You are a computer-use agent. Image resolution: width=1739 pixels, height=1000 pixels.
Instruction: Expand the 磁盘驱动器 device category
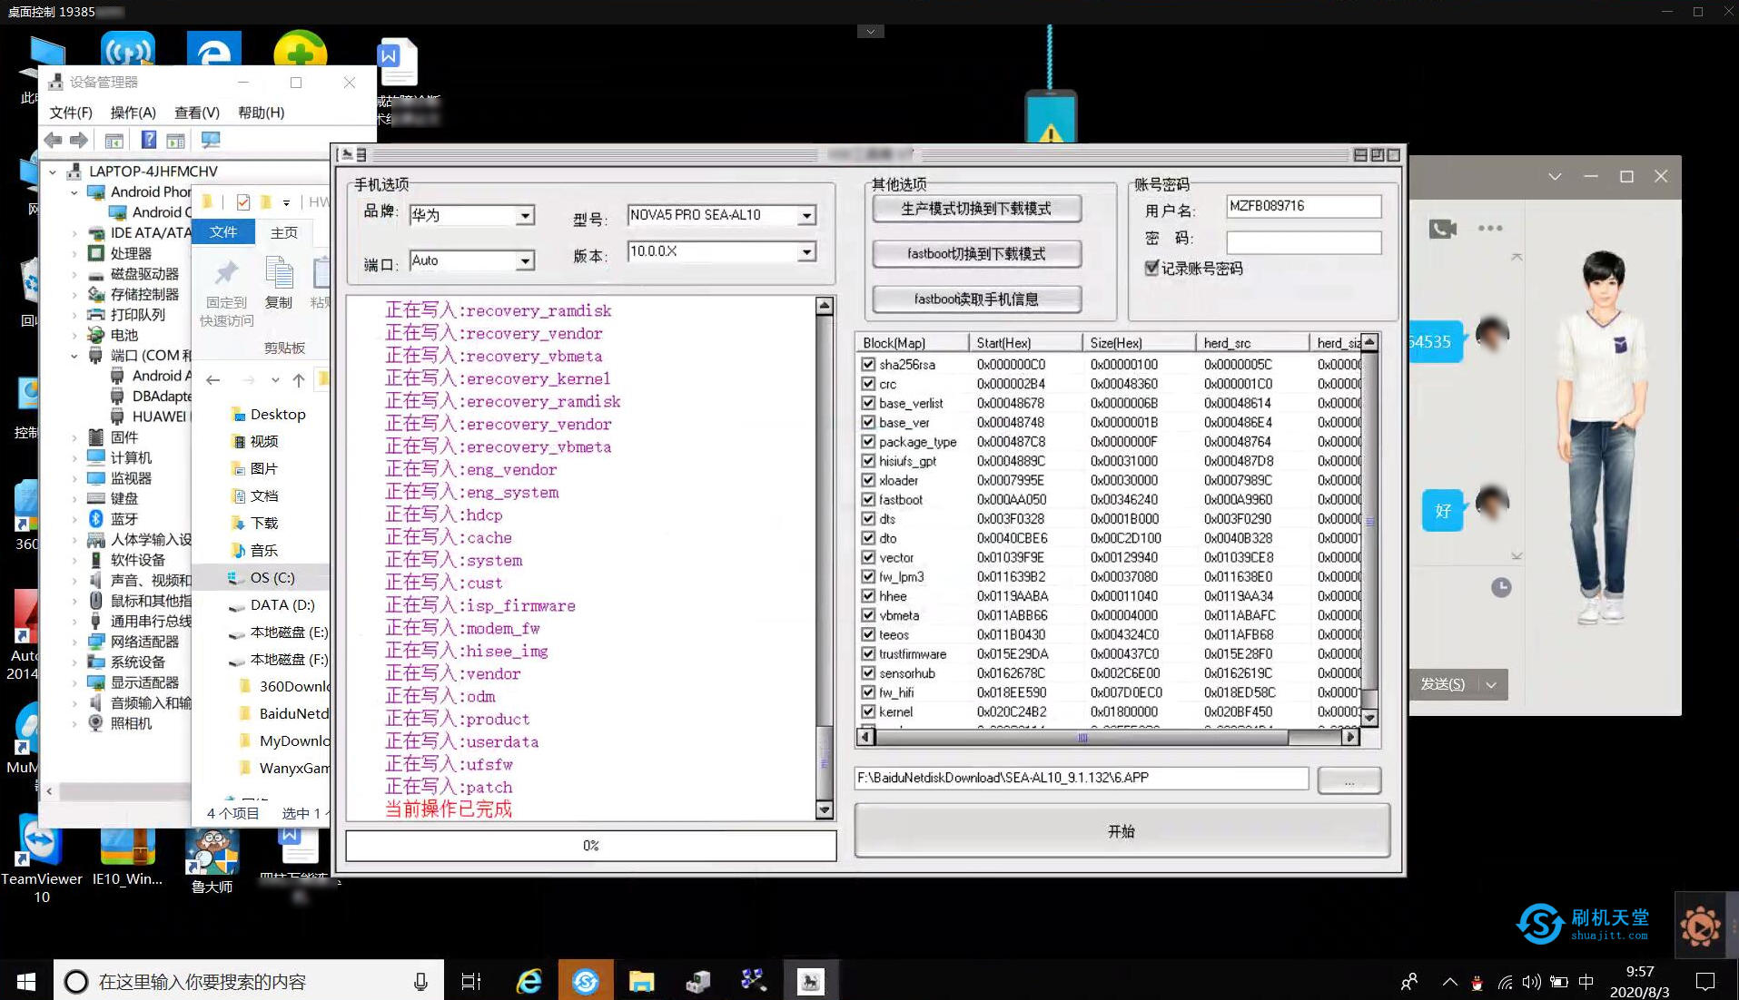click(x=74, y=274)
